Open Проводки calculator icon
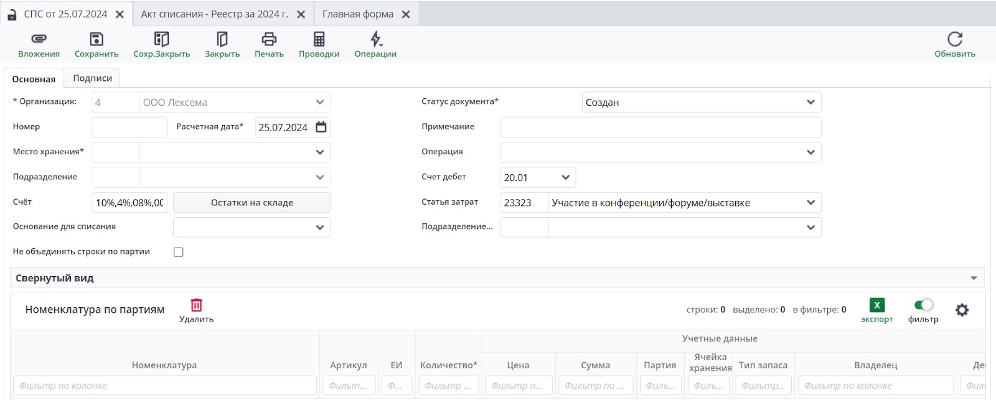 tap(319, 39)
